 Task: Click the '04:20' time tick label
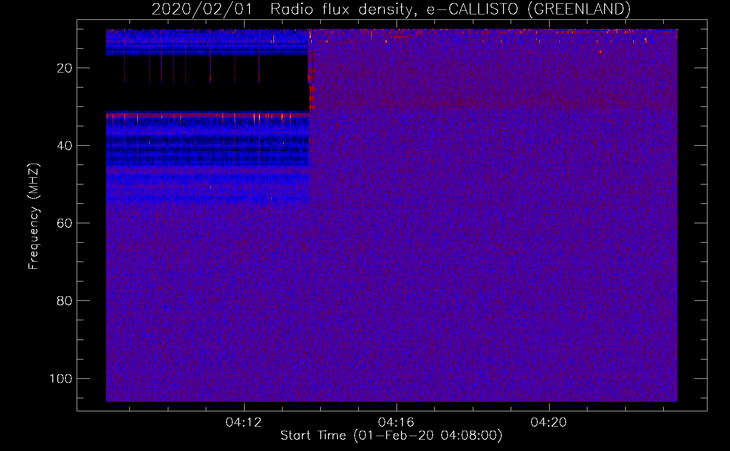point(549,423)
